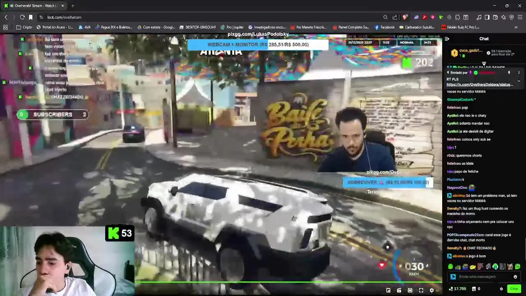The width and height of the screenshot is (526, 296).
Task: Click the Chat panel header title
Action: [x=484, y=39]
